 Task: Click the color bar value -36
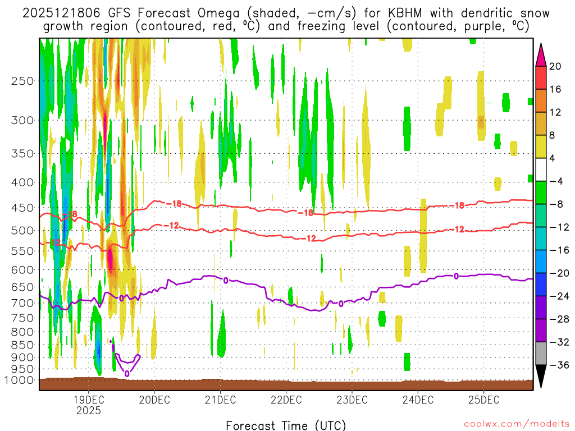[559, 365]
